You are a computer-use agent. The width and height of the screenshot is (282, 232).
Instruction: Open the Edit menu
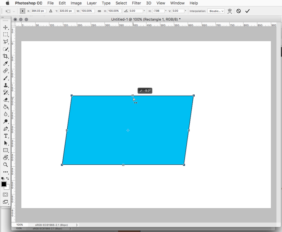pos(62,3)
